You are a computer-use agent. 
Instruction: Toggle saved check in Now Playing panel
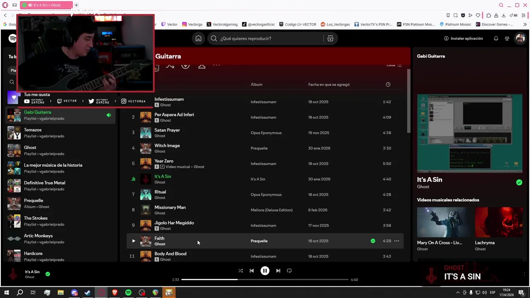pos(519,183)
